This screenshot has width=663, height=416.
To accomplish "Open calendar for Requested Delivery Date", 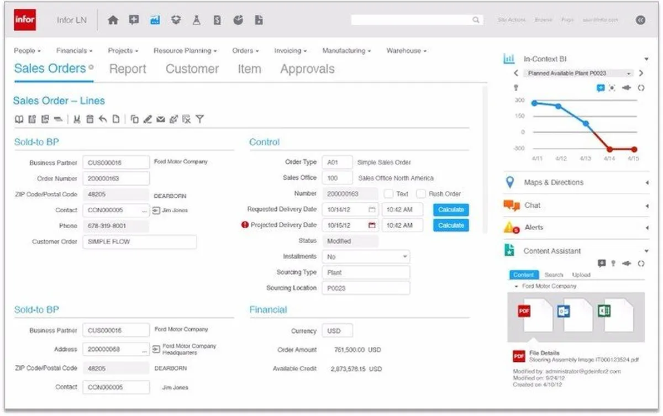I will click(x=372, y=210).
